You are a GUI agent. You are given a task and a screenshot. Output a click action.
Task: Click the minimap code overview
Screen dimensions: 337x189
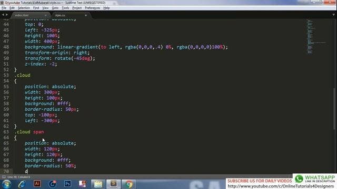point(316,36)
